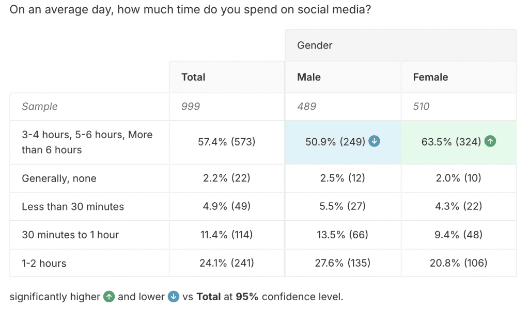Viewport: 529px width, 311px height.
Task: Click the Male column header
Action: (309, 77)
